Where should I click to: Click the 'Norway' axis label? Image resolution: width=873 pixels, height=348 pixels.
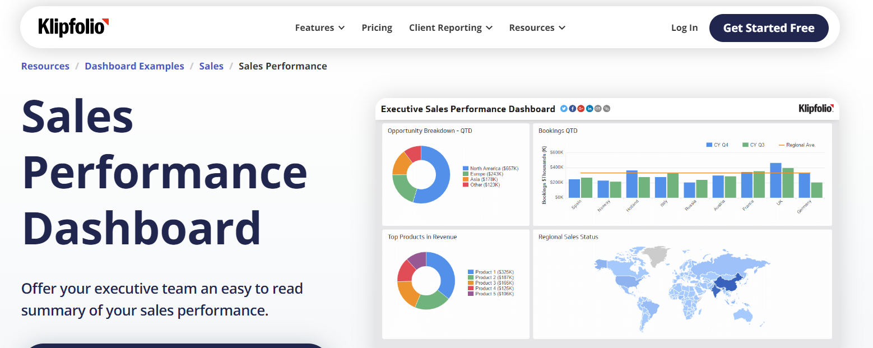tap(604, 206)
